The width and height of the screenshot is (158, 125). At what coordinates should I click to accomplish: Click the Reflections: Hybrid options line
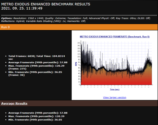click(x=43, y=21)
